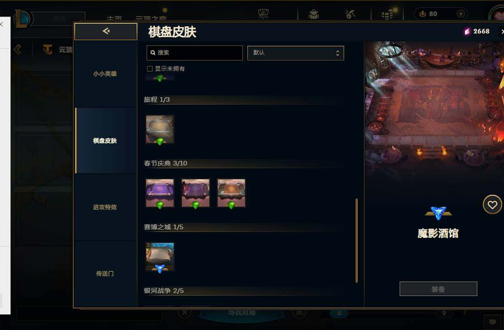Image resolution: width=504 pixels, height=330 pixels.
Task: Toggle the 显示未拥有 checkbox
Action: tap(150, 69)
